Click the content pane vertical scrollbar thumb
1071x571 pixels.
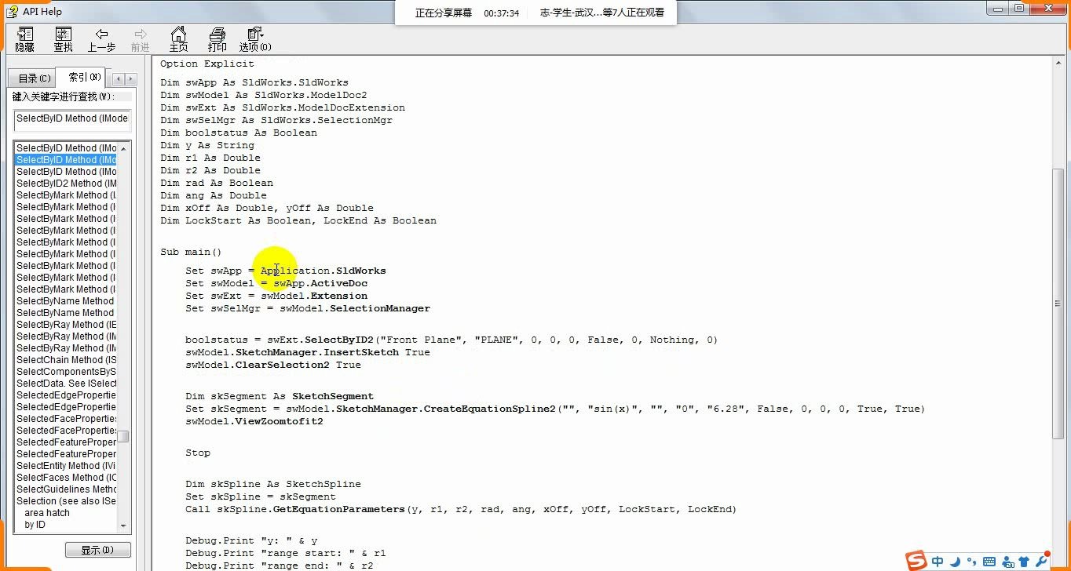(x=1058, y=302)
